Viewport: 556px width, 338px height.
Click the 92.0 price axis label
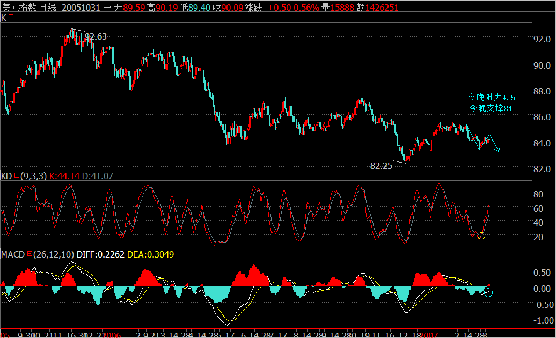[x=542, y=39]
